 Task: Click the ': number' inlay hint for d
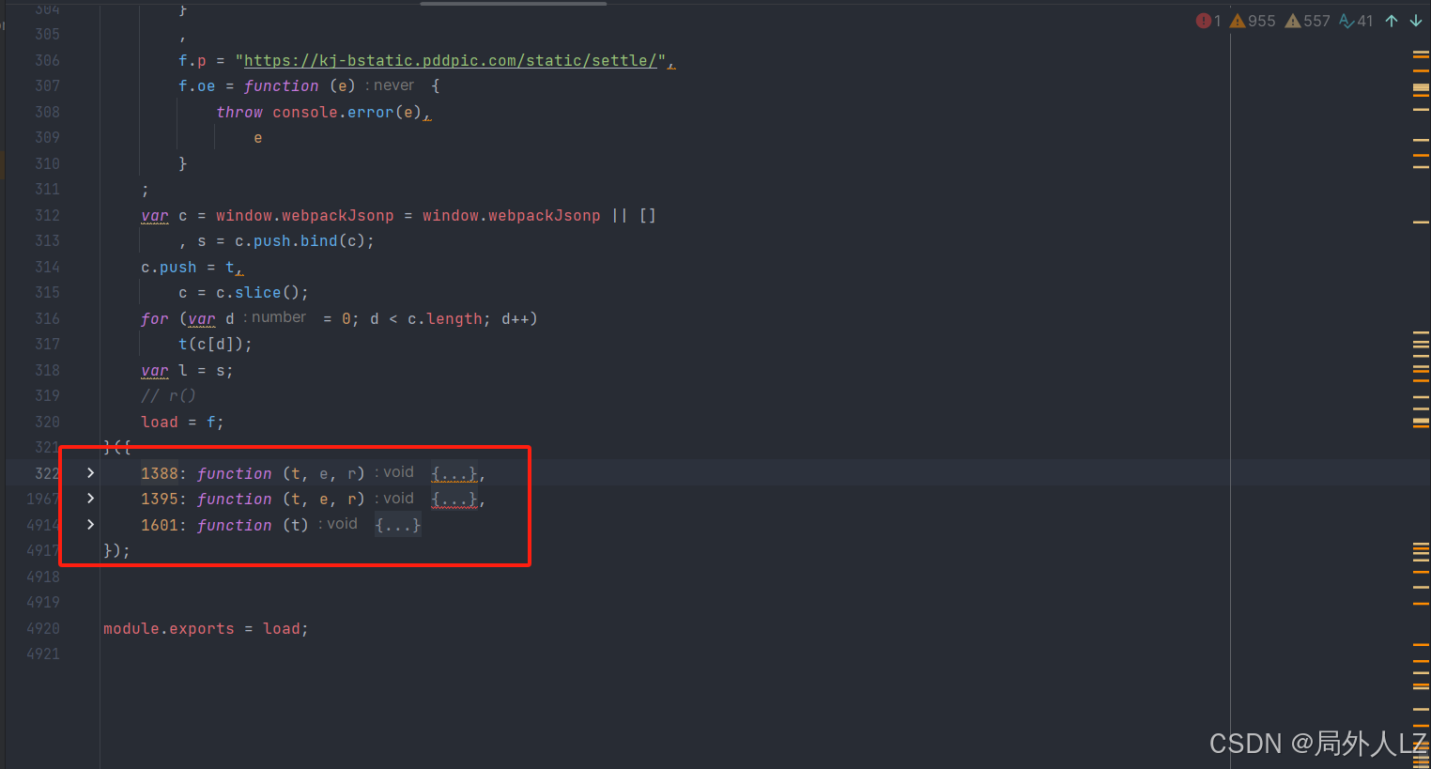click(x=275, y=317)
